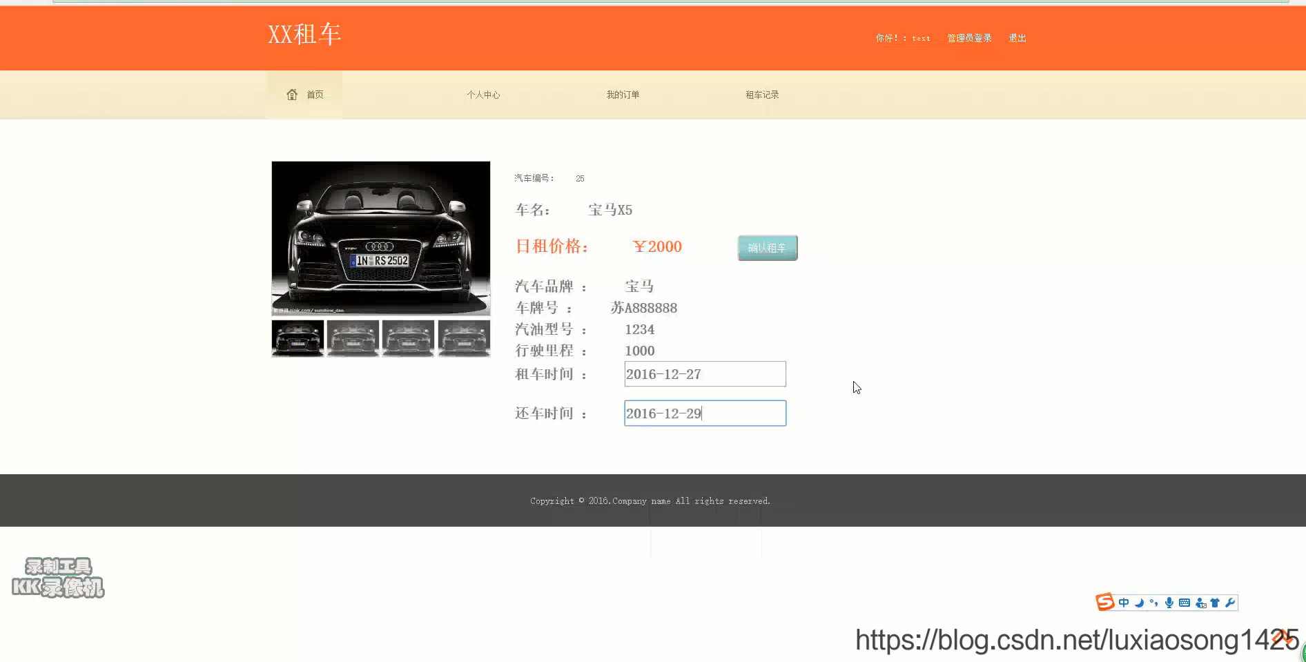
Task: Click the car number value 25
Action: click(580, 179)
